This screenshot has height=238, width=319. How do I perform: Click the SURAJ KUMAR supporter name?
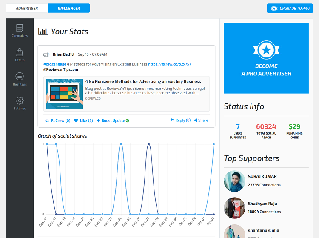coord(262,177)
